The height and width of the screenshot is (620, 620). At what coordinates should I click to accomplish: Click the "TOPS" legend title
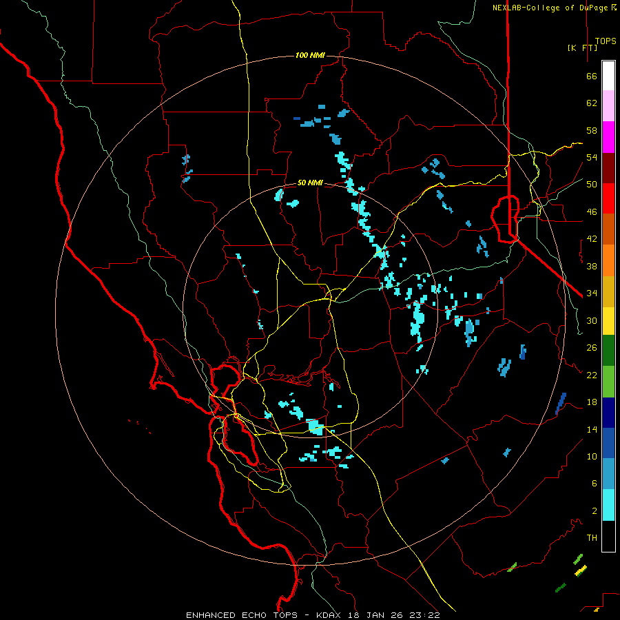pyautogui.click(x=606, y=41)
